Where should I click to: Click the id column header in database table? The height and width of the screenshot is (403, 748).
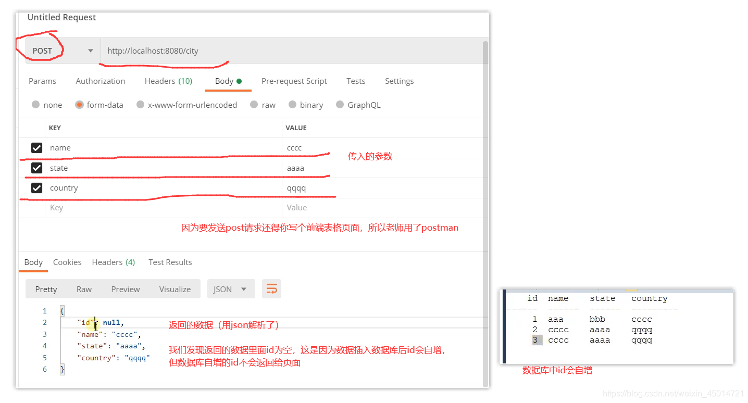532,298
